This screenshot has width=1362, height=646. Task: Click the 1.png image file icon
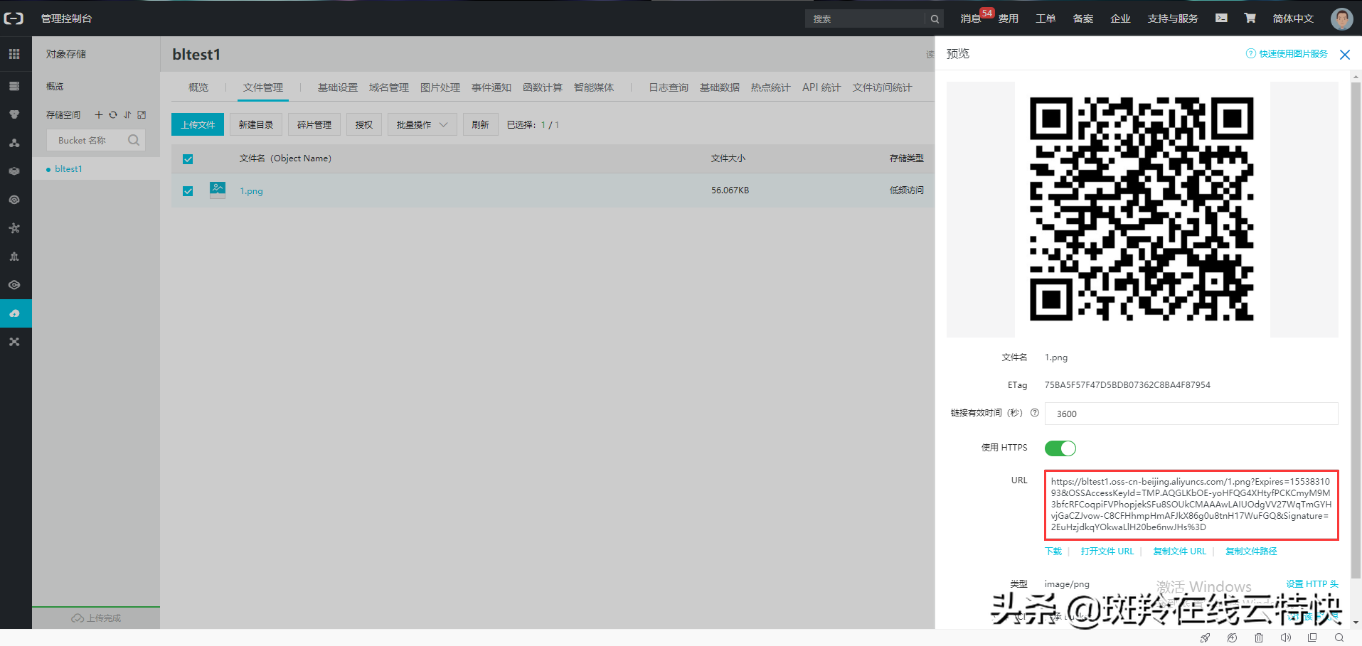tap(218, 190)
